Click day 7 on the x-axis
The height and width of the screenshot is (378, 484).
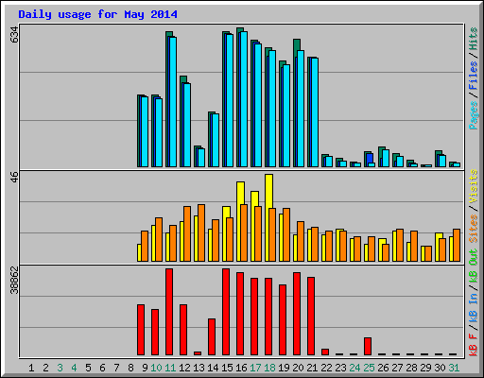click(116, 368)
